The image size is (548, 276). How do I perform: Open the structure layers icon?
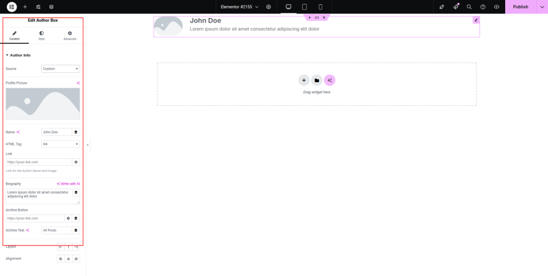51,6
